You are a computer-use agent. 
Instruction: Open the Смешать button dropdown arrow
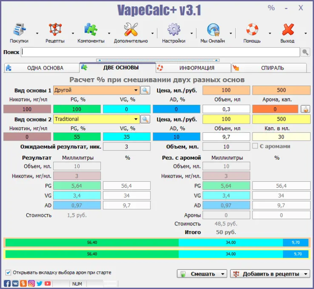click(222, 274)
